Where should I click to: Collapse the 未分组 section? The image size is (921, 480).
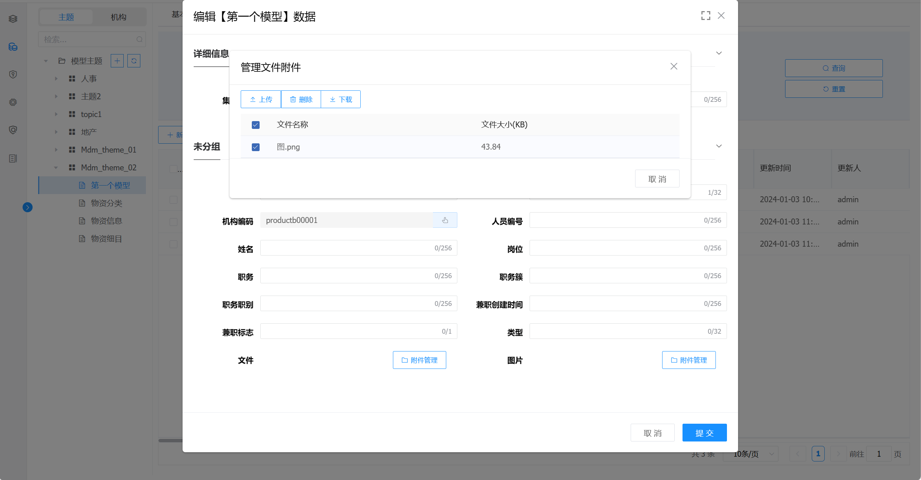719,146
